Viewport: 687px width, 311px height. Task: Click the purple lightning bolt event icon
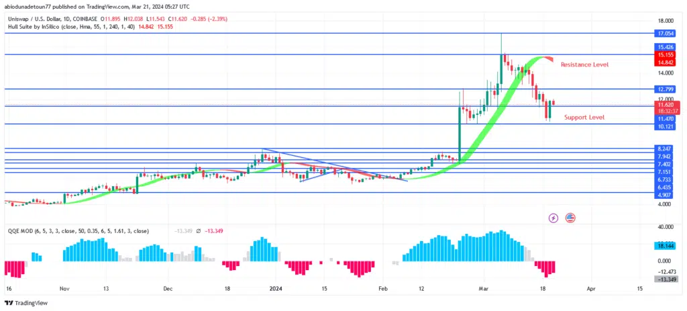[553, 218]
